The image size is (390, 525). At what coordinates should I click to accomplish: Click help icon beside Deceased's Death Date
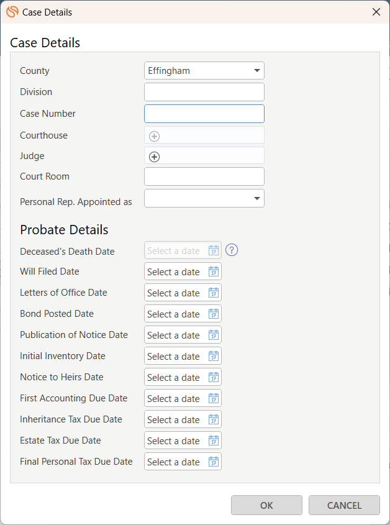click(232, 250)
